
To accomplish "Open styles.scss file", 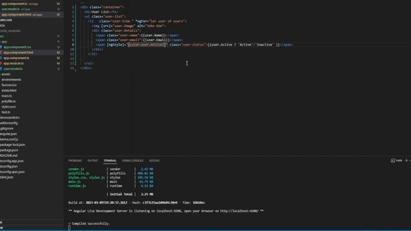I will (x=8, y=107).
